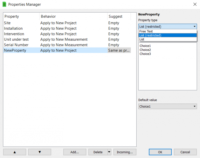This screenshot has width=200, height=158.
Task: Click the green Properties Manager window icon
Action: (x=4, y=4)
